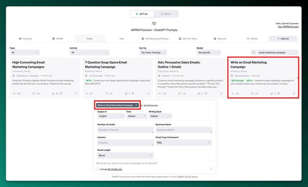
Task: Click views eye icon on Adv. Persuasive Sales Emails card
Action: (x=160, y=94)
